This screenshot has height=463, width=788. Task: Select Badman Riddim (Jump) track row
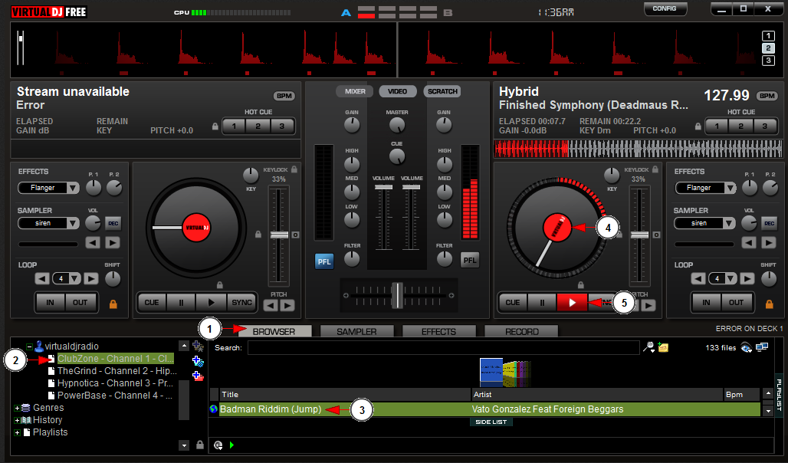485,409
